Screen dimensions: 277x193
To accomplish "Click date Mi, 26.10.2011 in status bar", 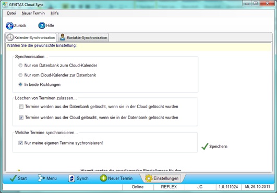I will point(257,187).
